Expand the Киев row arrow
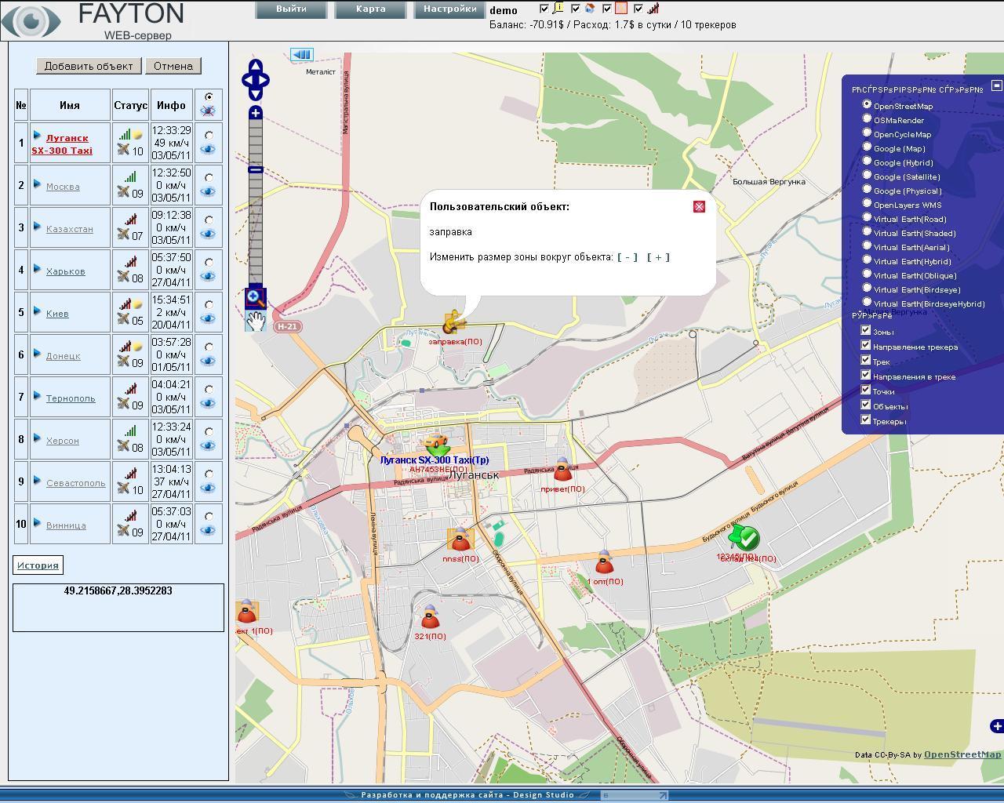The height and width of the screenshot is (803, 1004). point(37,311)
